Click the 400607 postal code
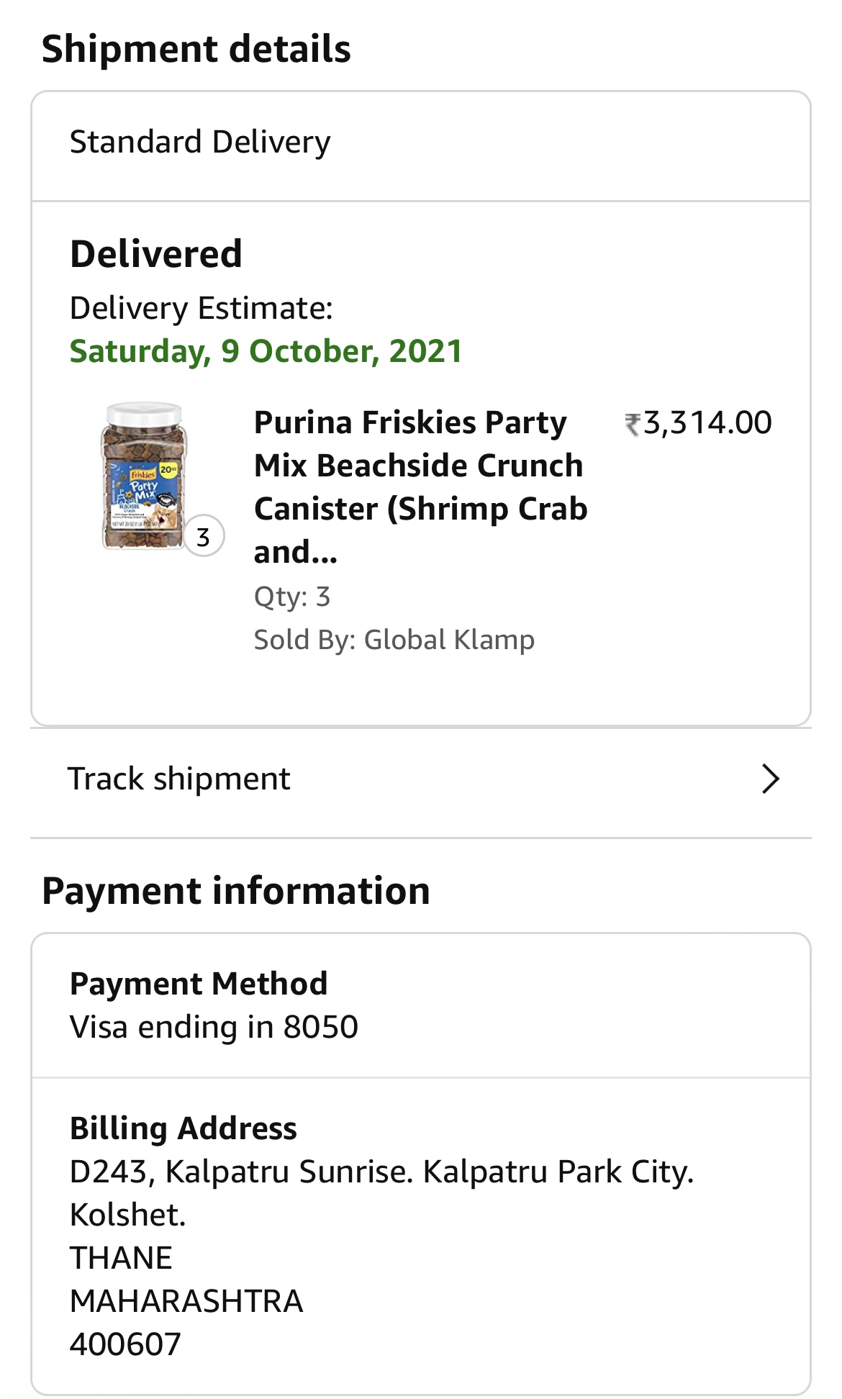Viewport: 842px width, 1399px height. [125, 1344]
